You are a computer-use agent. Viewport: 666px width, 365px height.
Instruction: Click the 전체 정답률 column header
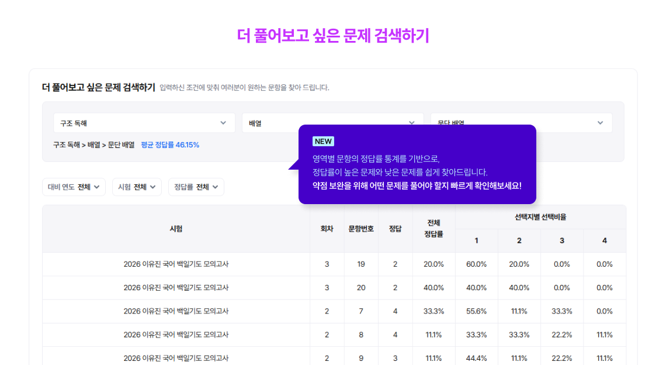433,229
